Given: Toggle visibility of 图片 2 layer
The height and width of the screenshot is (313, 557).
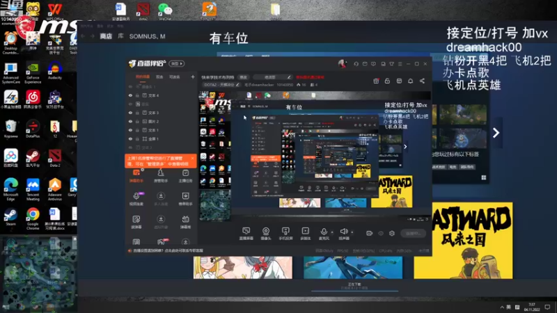Looking at the screenshot, I should tap(130, 121).
